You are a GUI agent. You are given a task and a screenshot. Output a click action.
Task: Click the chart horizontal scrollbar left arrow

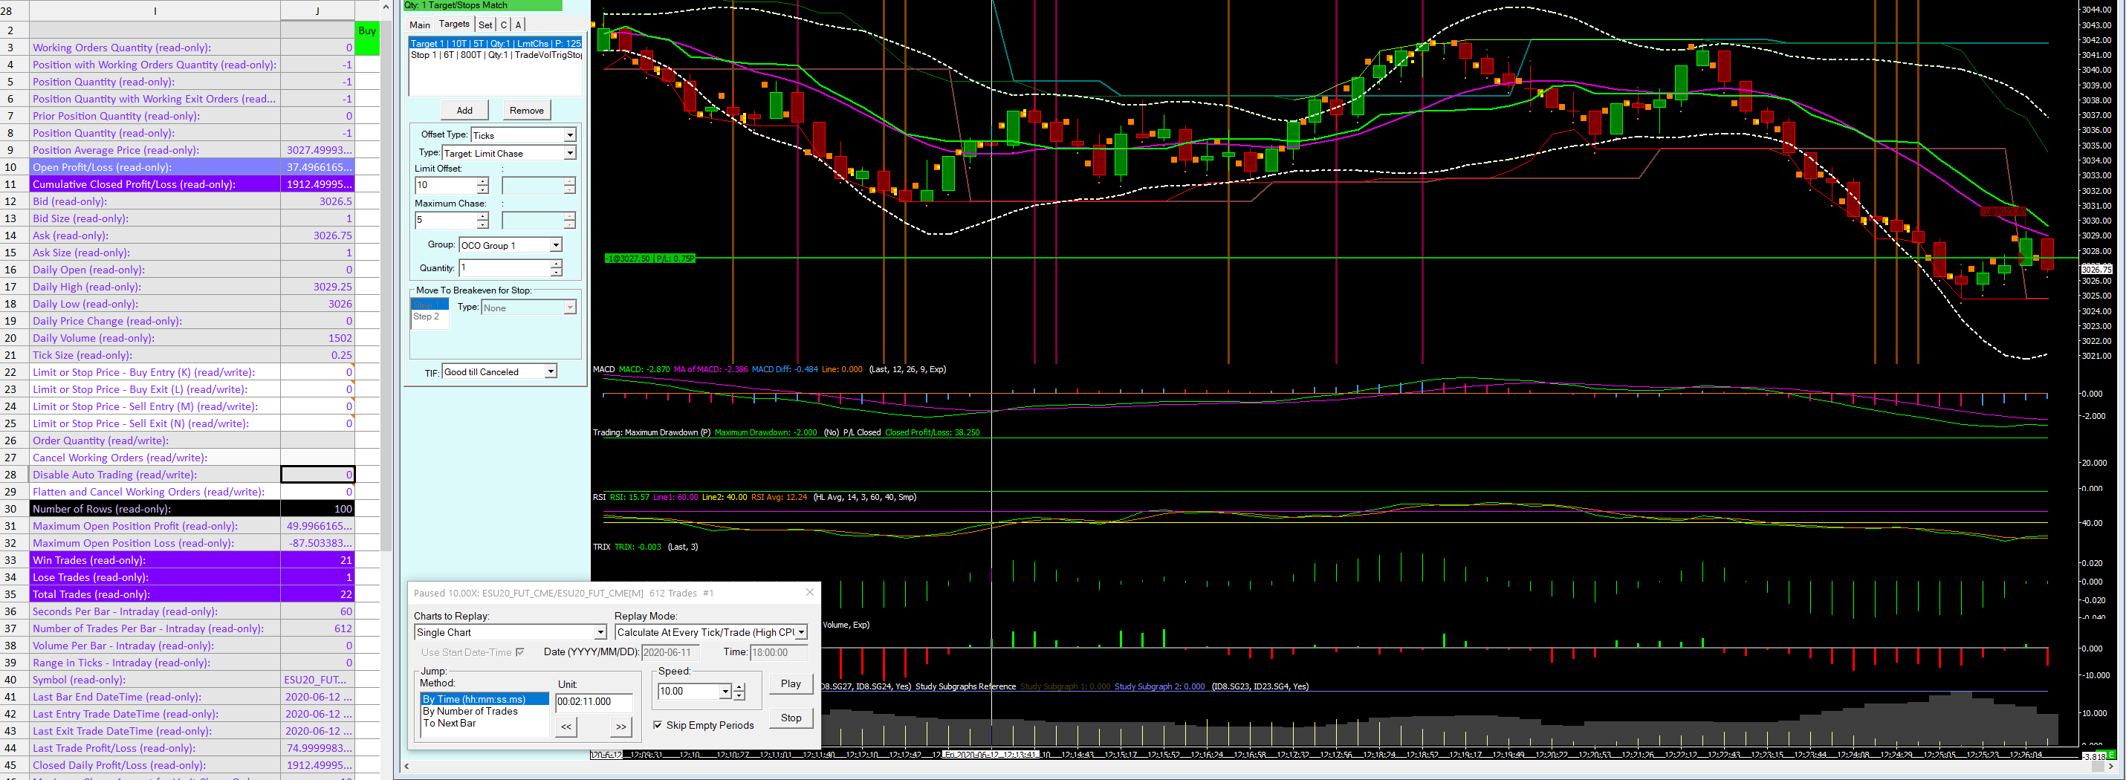click(406, 767)
